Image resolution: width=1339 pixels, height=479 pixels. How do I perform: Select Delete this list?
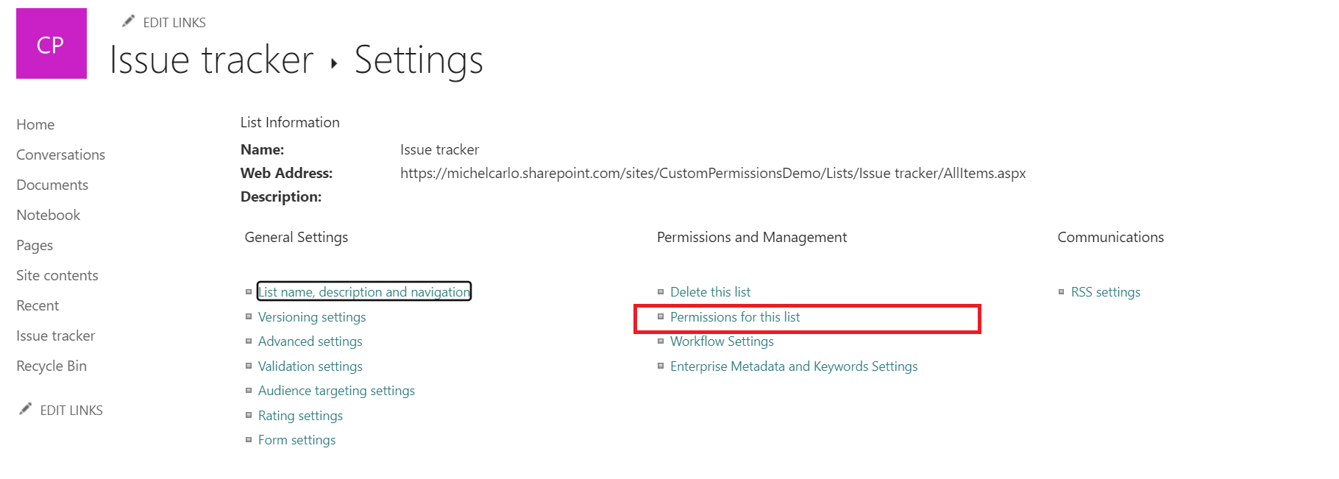710,291
